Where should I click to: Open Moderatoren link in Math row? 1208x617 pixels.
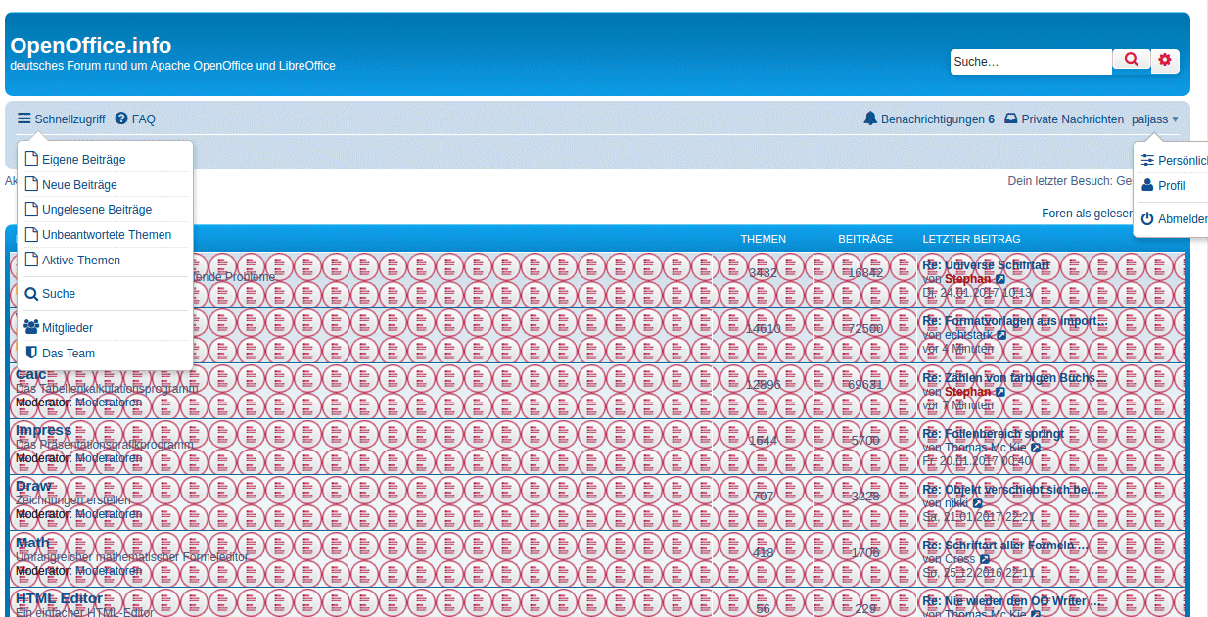109,570
